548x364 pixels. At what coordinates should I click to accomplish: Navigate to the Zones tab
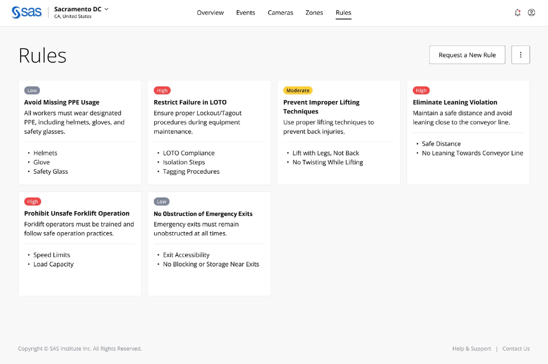point(314,12)
